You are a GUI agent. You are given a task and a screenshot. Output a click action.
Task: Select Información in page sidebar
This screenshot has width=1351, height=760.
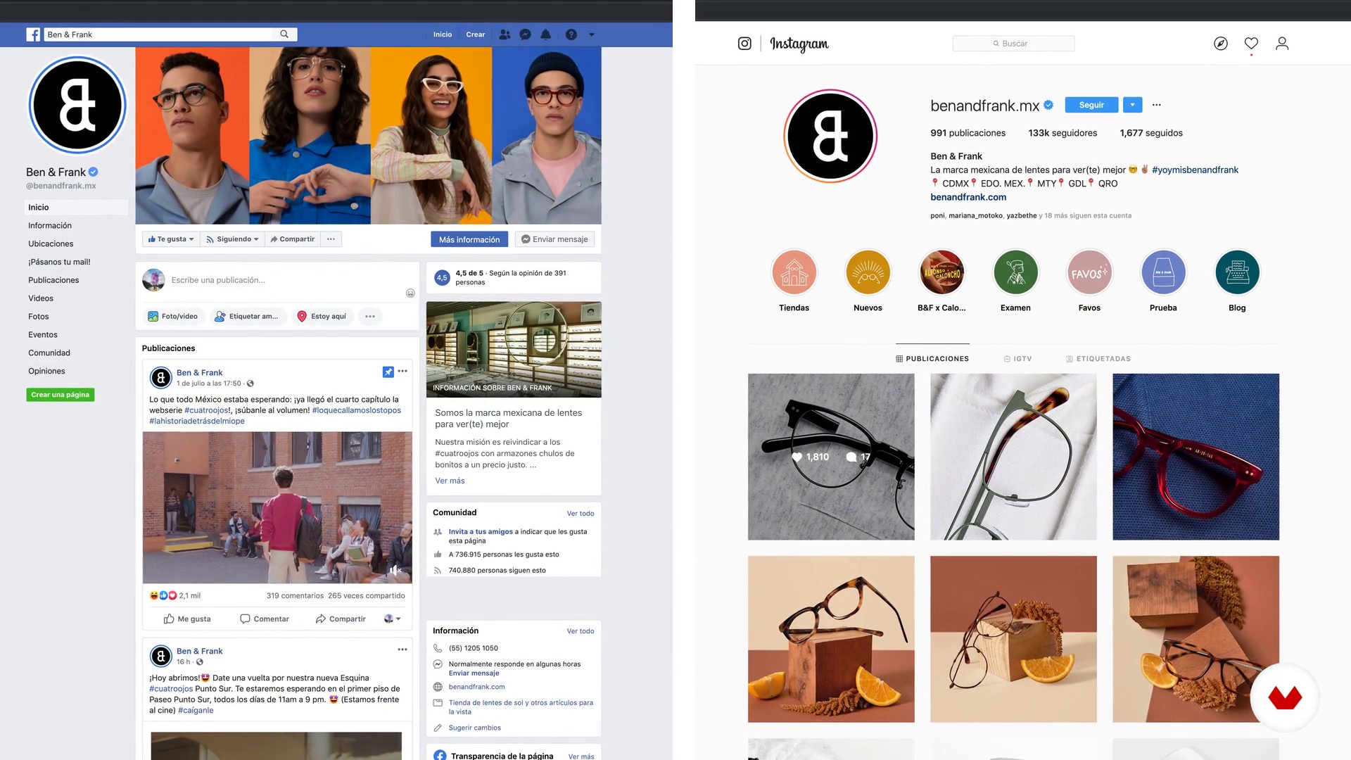click(x=50, y=226)
